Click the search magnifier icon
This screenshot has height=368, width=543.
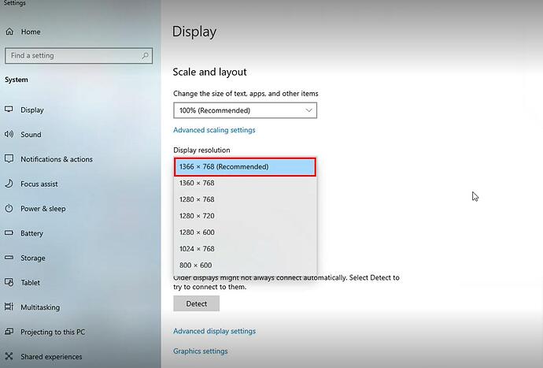click(x=146, y=56)
